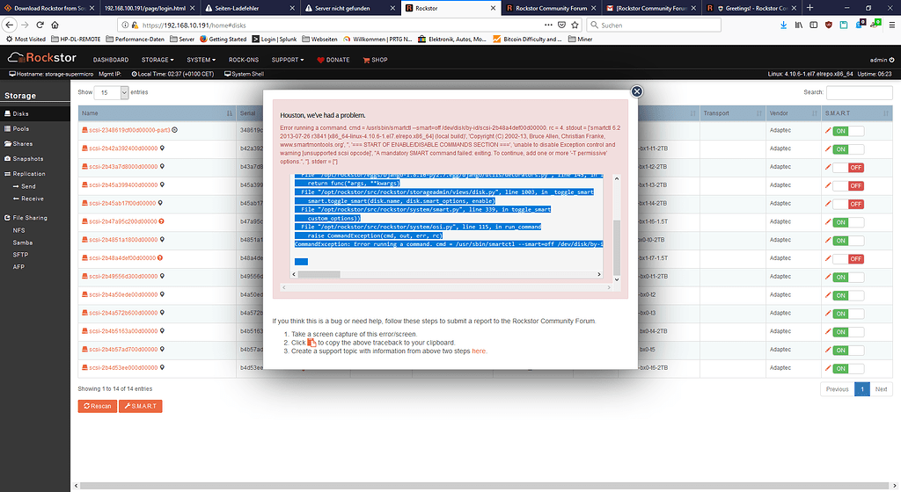Edit SMART pencil icon on first disk row
The image size is (901, 492).
point(827,130)
